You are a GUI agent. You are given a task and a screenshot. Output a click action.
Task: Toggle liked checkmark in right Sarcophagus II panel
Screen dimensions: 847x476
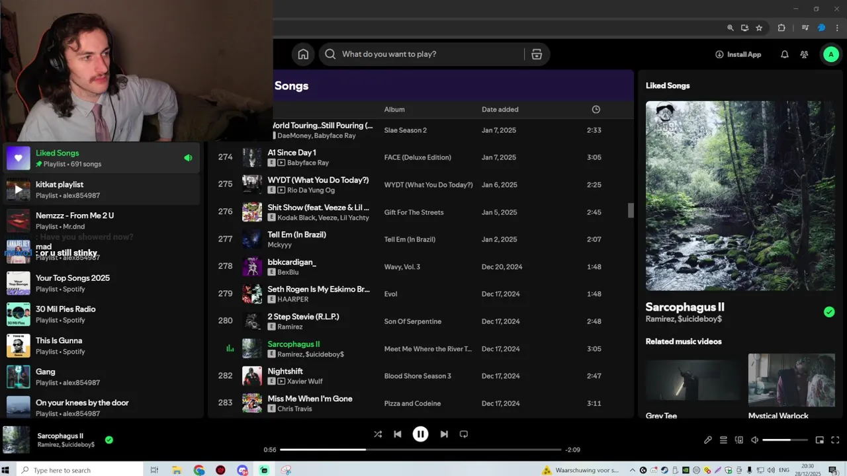[829, 312]
